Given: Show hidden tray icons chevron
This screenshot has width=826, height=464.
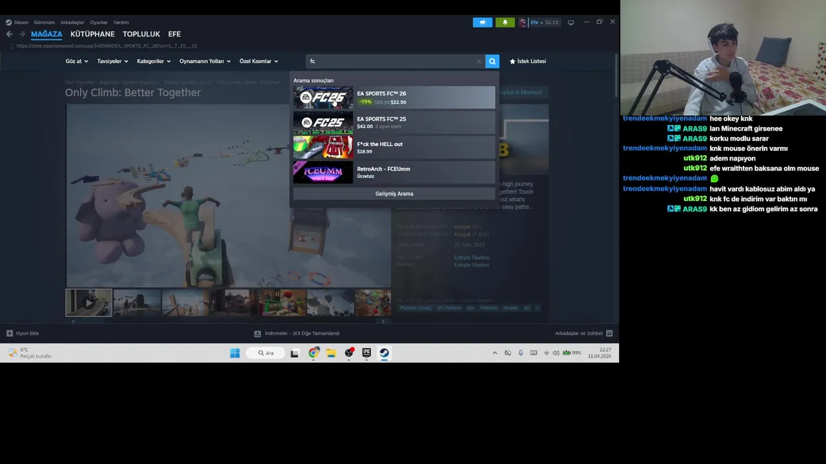Looking at the screenshot, I should [495, 353].
